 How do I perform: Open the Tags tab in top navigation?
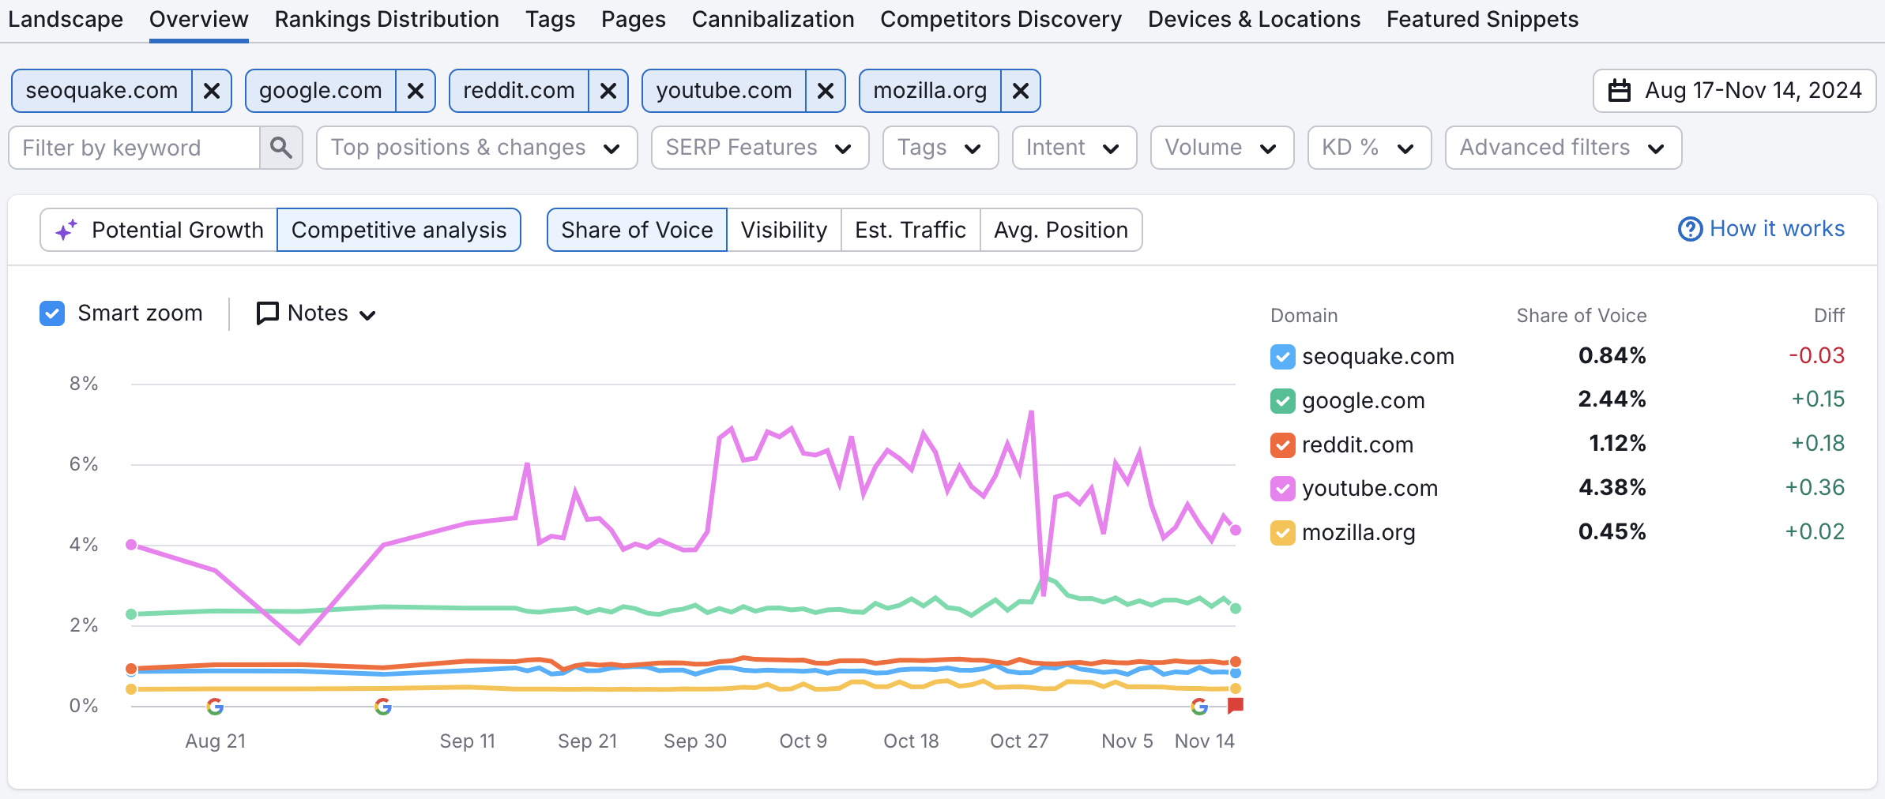click(x=551, y=20)
